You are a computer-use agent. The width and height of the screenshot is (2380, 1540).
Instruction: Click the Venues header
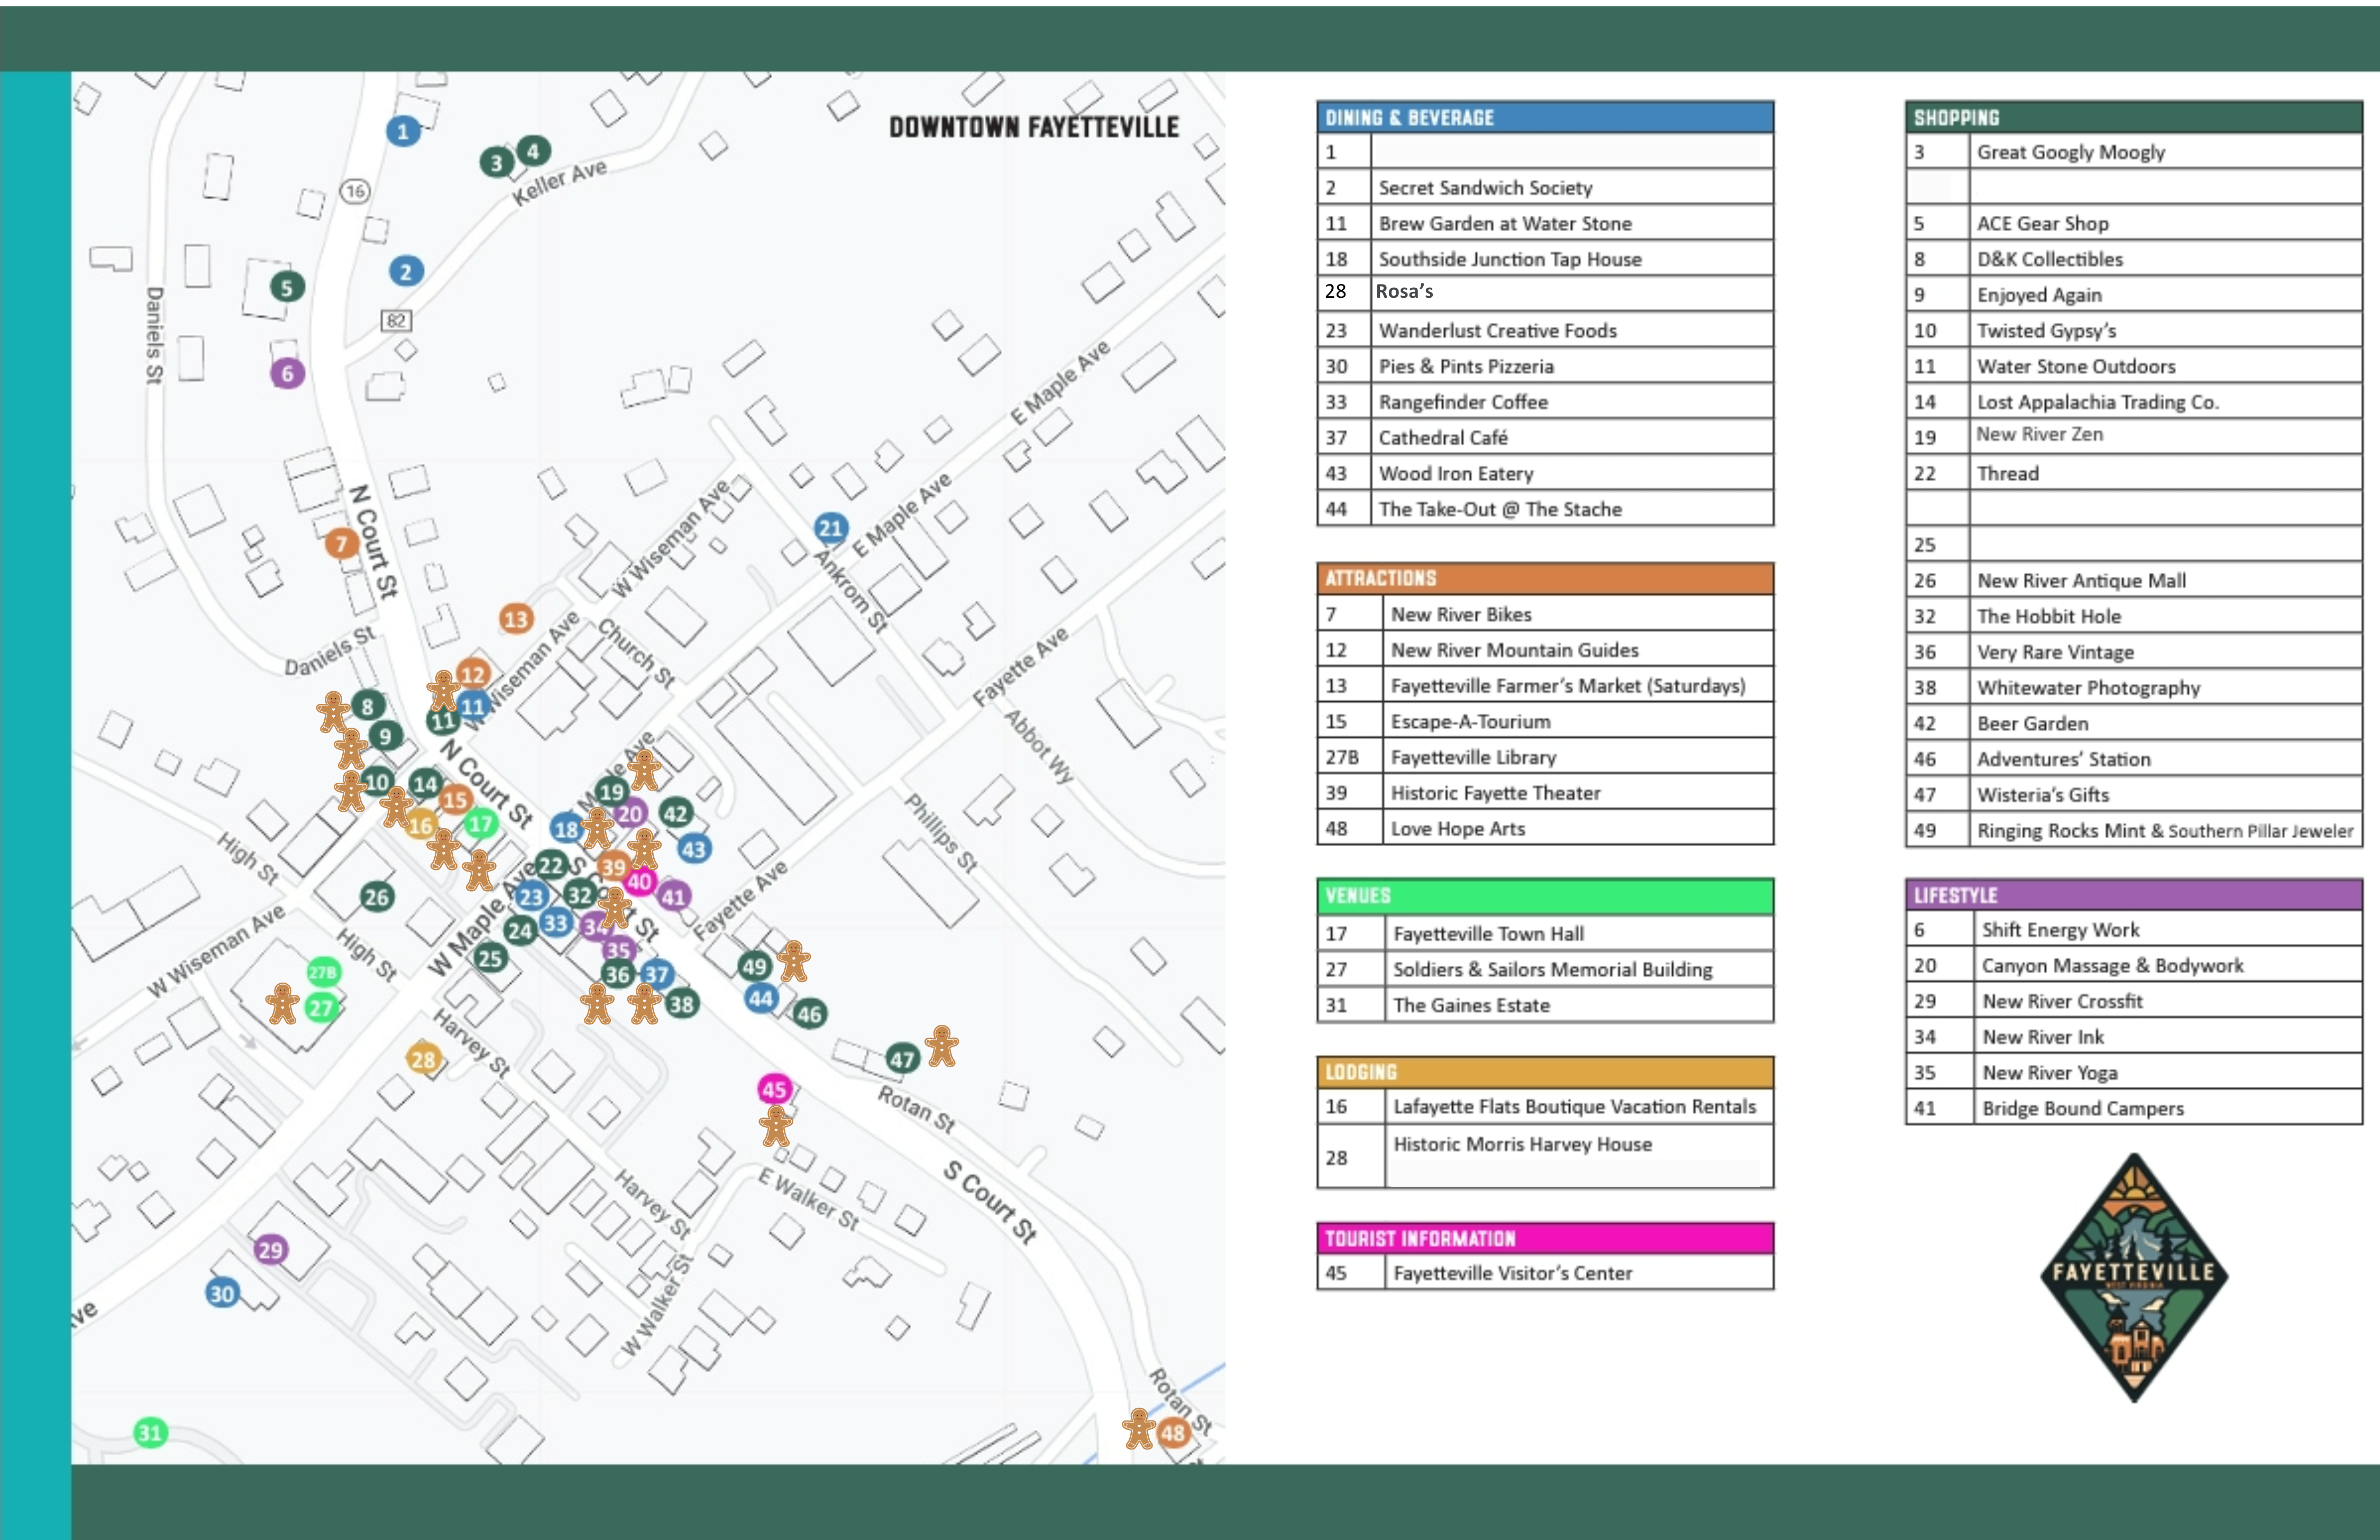click(x=1545, y=895)
